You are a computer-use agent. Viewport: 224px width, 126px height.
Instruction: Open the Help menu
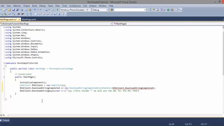[111, 6]
